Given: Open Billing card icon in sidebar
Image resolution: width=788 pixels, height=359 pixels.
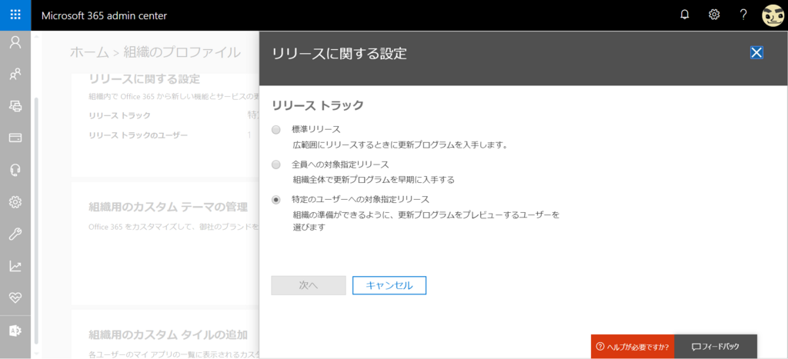Looking at the screenshot, I should click(x=15, y=138).
